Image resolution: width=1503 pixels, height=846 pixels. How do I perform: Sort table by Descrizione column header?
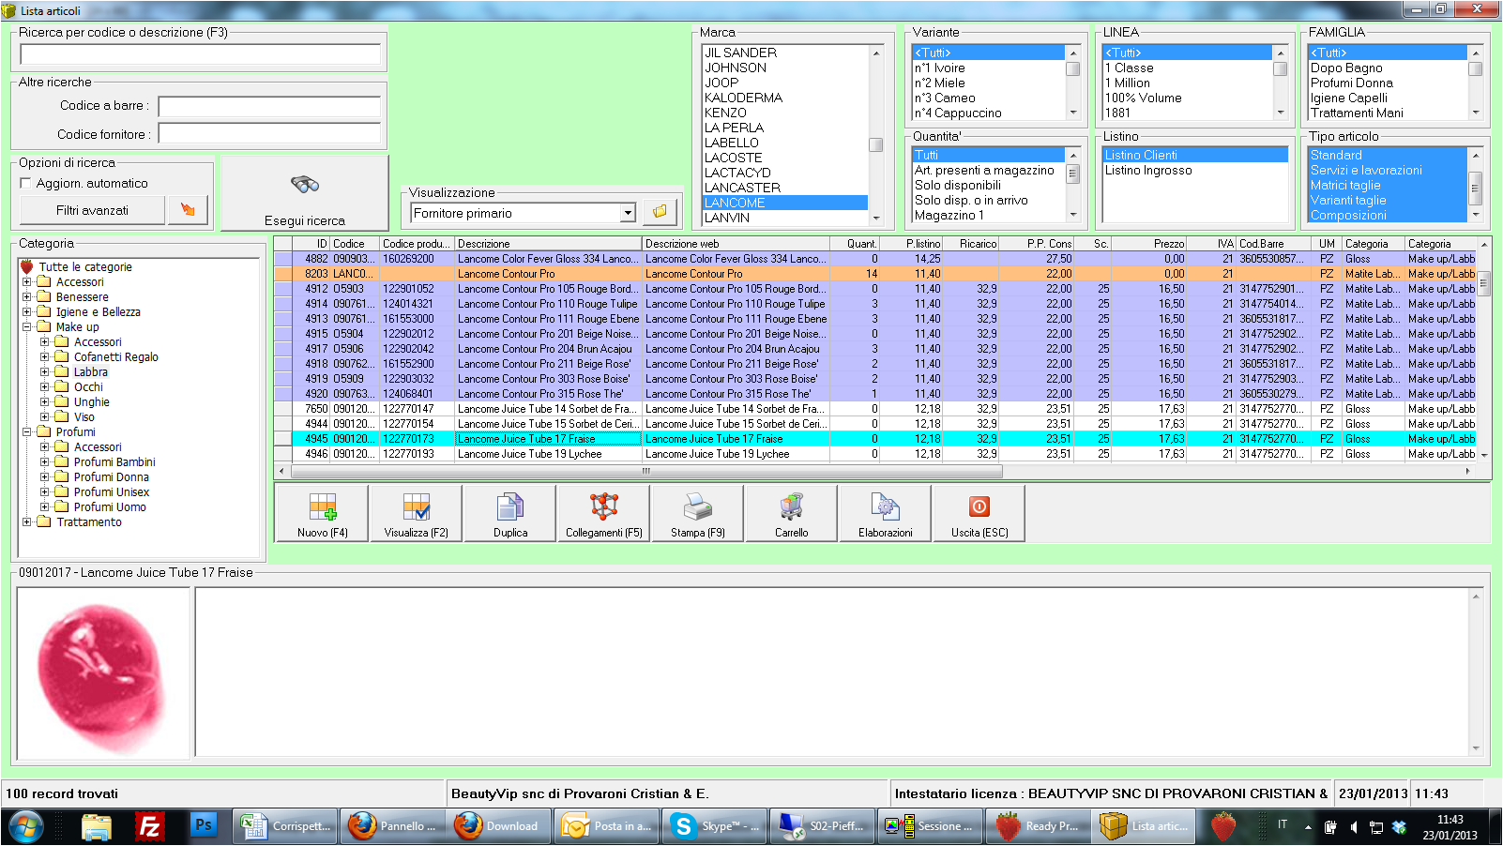click(x=549, y=243)
